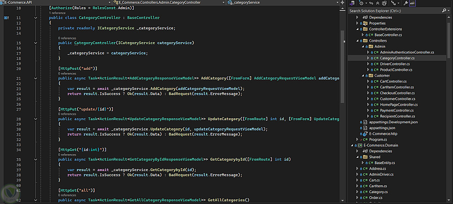453x204 pixels.
Task: Click the ControllerExtensions folder icon
Action: coord(365,29)
